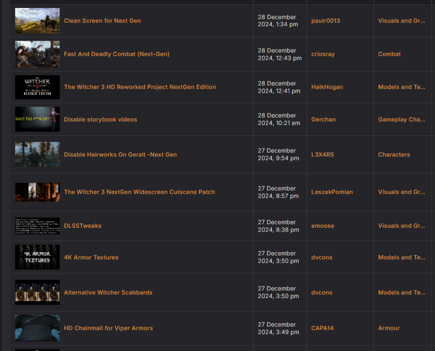View criosray's author profile
Image resolution: width=435 pixels, height=351 pixels.
pos(323,54)
